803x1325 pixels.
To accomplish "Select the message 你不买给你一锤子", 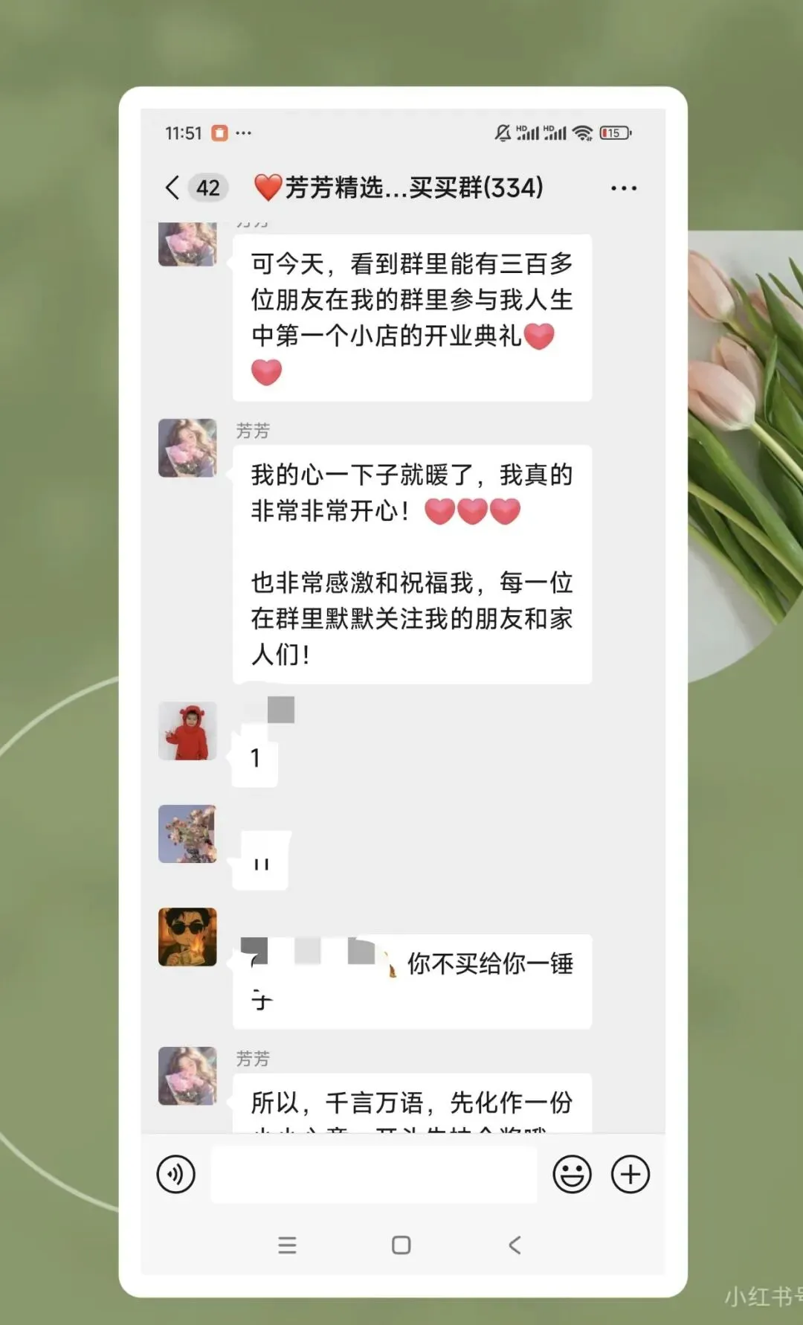I will tap(413, 982).
